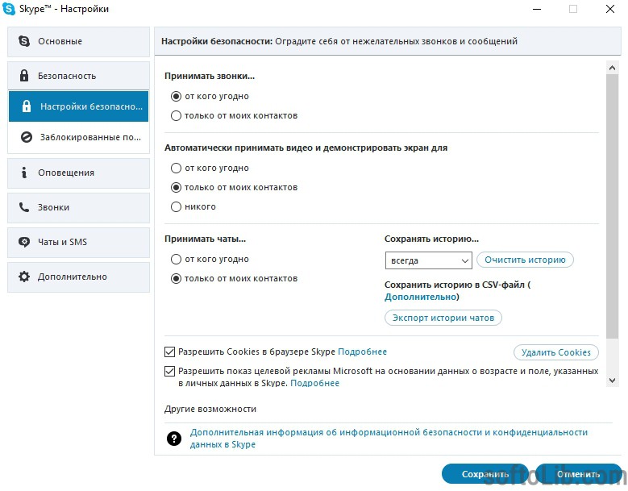
Task: Click scrollbar up arrow in settings panel
Action: tap(612, 68)
